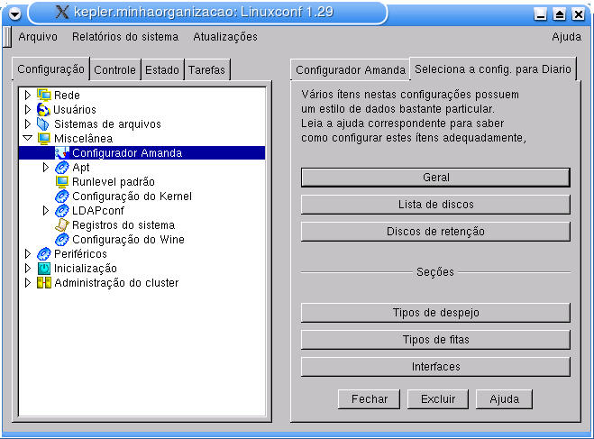This screenshot has height=439, width=594.
Task: Open the Arquivo menu
Action: point(38,37)
